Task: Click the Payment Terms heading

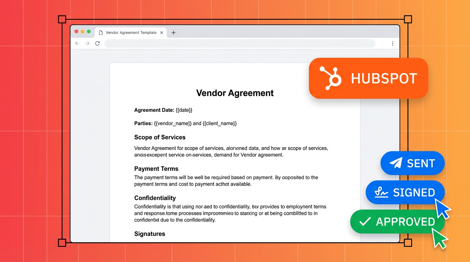Action: [156, 169]
